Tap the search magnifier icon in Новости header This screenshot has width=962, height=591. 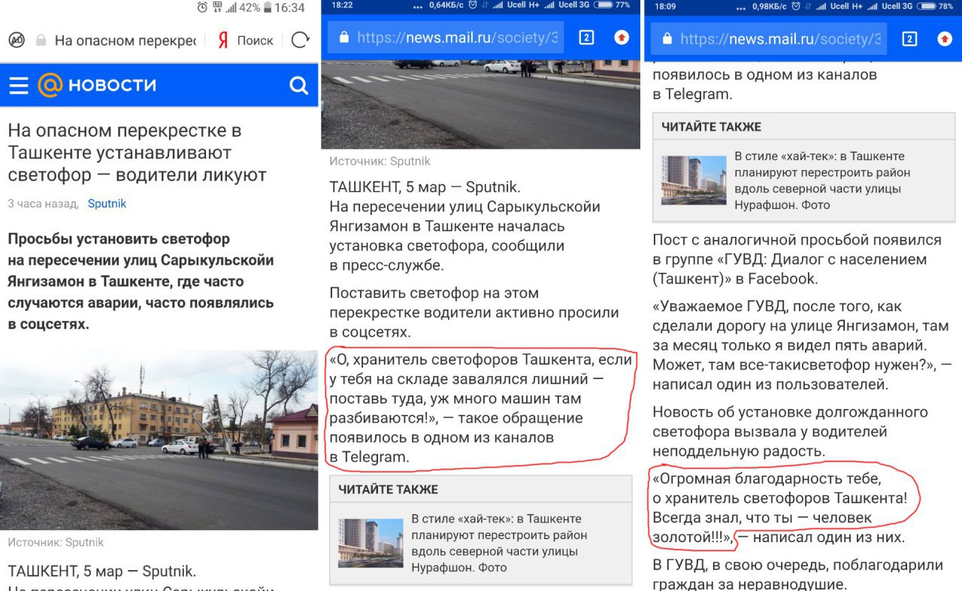click(x=298, y=86)
